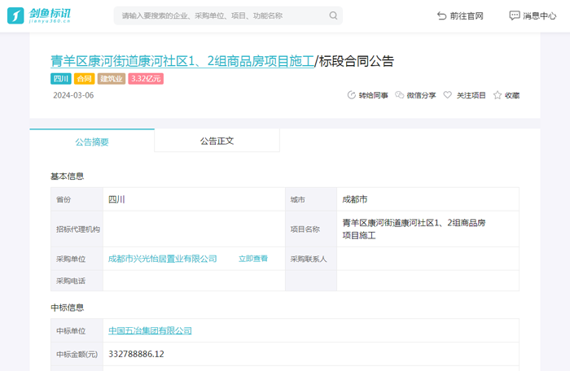Viewport: 570px width, 371px height.
Task: Click the 前往官网 return arrow icon
Action: (x=441, y=15)
